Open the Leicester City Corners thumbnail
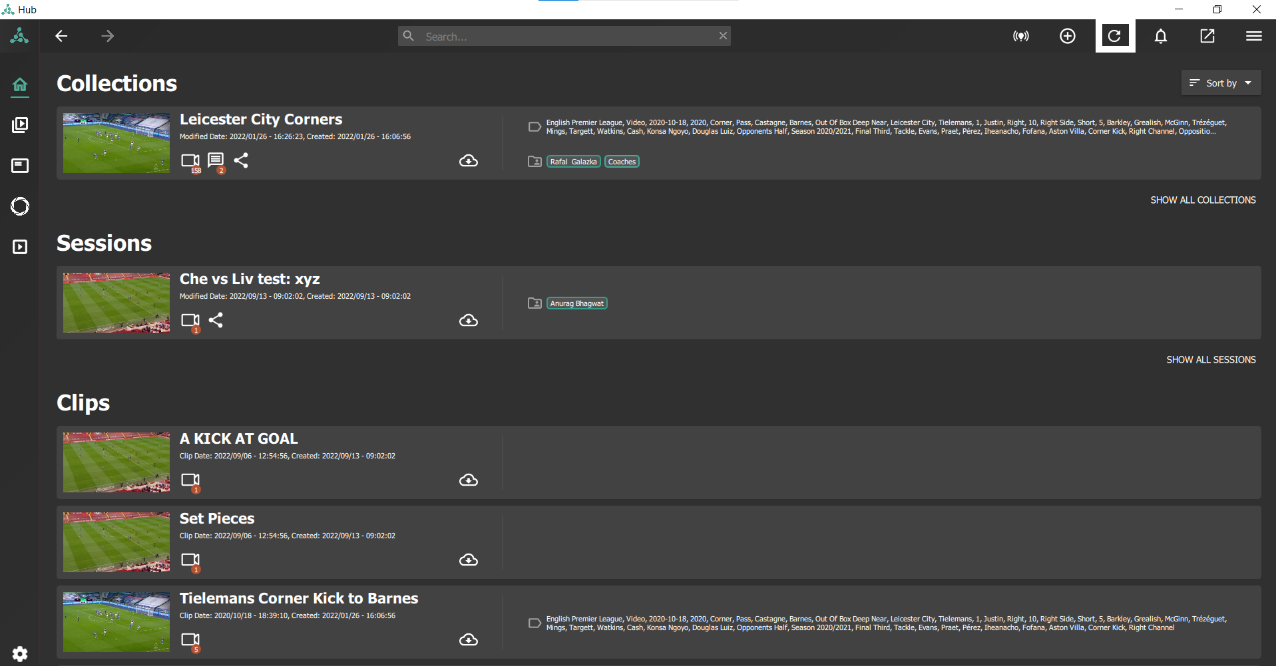The height and width of the screenshot is (666, 1276). (x=116, y=143)
